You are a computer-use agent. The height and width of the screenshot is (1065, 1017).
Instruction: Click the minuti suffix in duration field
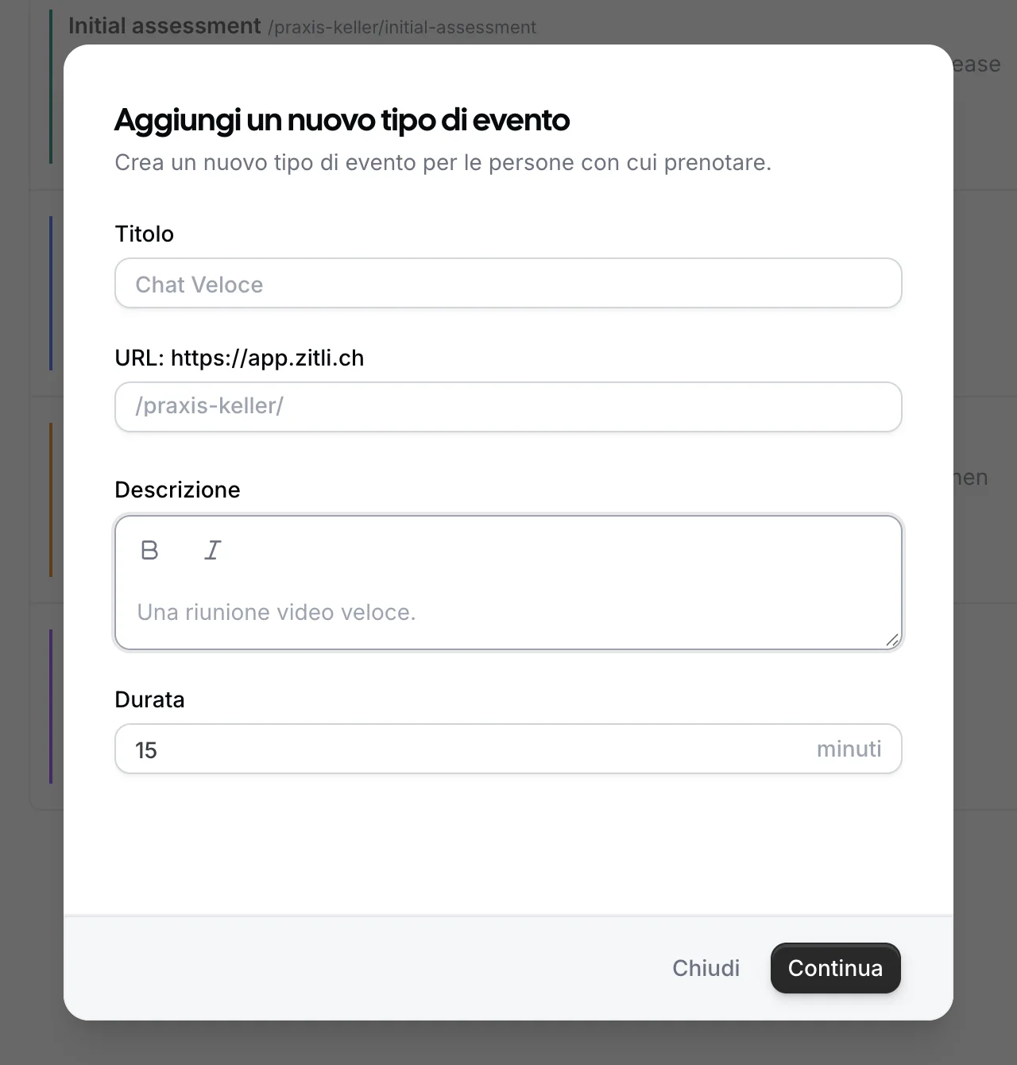coord(849,749)
